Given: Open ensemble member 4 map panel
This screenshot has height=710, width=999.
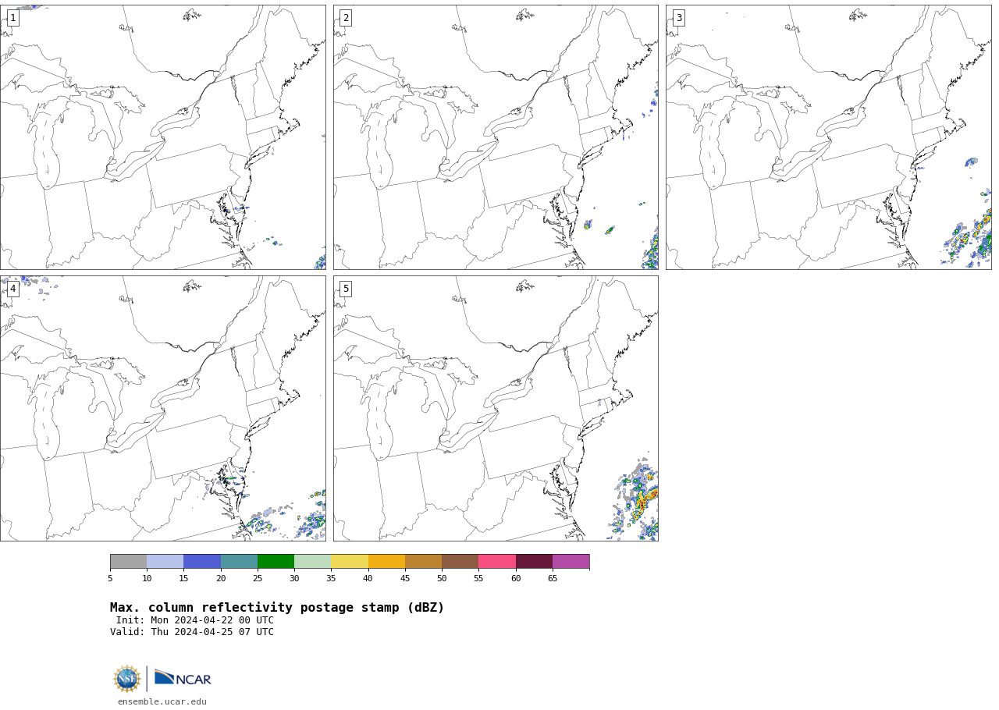Looking at the screenshot, I should pos(162,408).
